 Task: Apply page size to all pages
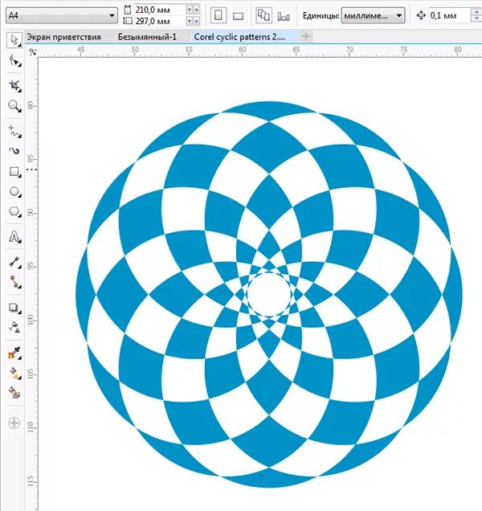(x=263, y=15)
